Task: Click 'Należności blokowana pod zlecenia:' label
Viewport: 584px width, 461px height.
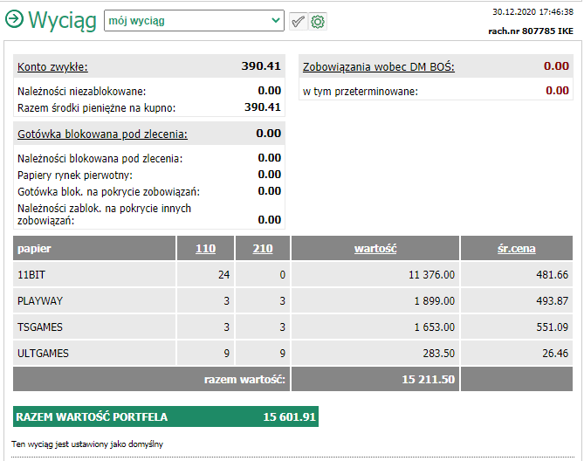Action: point(100,159)
